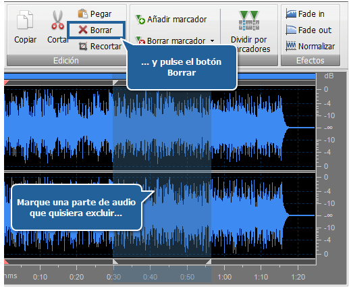Open the Borrar marcador dropdown arrow
The width and height of the screenshot is (349, 287).
click(212, 41)
